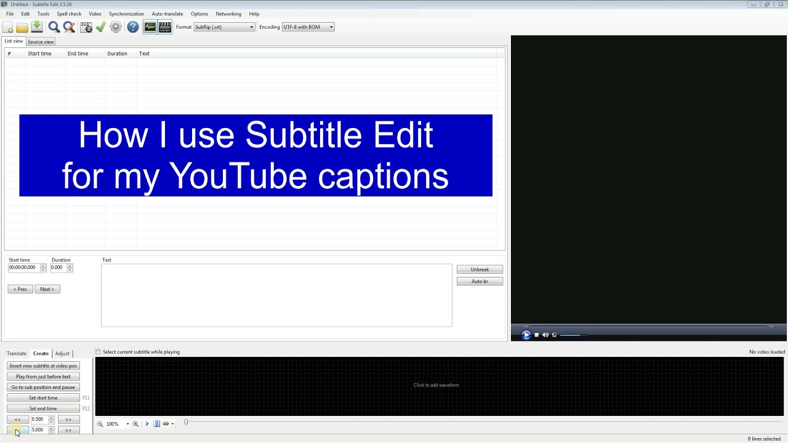Select the Adjust tab
Viewport: 788px width, 443px height.
point(62,353)
